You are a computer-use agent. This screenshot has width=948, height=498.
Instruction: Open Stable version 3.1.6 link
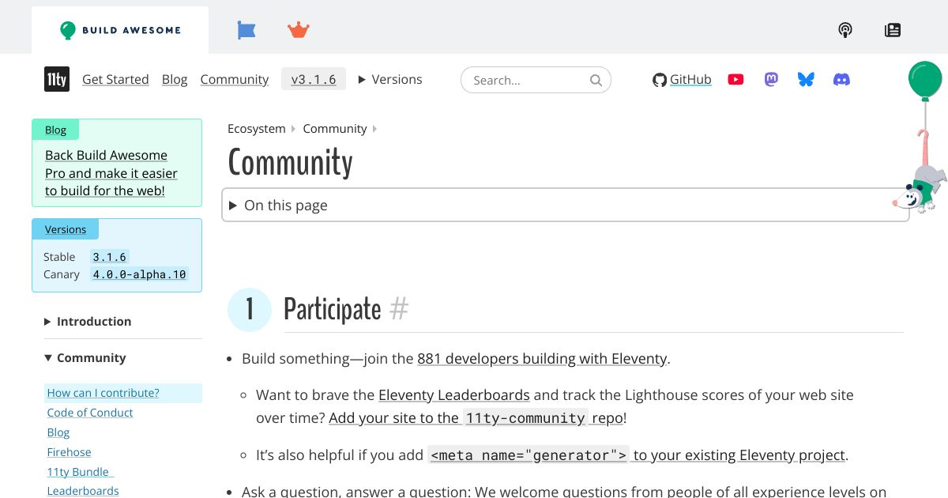point(109,257)
